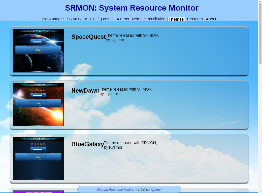Viewport: 262px width, 193px height.
Task: Click the v.1.0.0 version text
Action: pyautogui.click(x=140, y=190)
